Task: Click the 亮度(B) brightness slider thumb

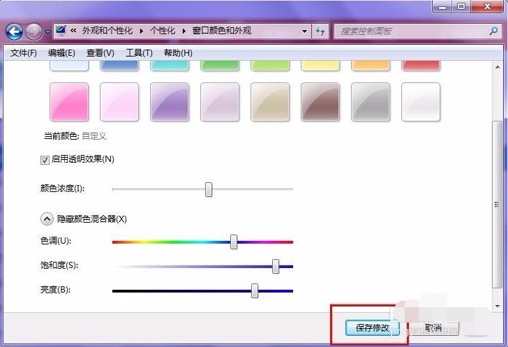Action: [x=255, y=290]
